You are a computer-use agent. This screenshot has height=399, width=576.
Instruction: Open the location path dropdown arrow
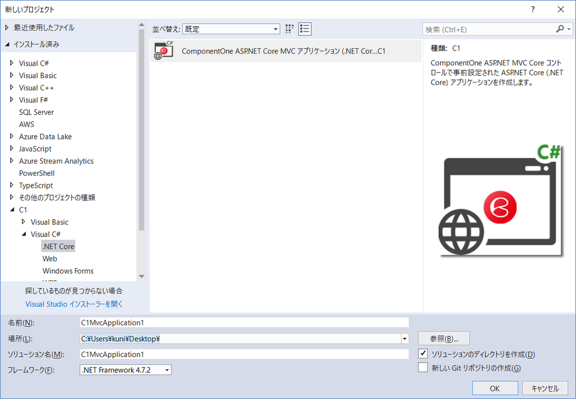pos(404,338)
